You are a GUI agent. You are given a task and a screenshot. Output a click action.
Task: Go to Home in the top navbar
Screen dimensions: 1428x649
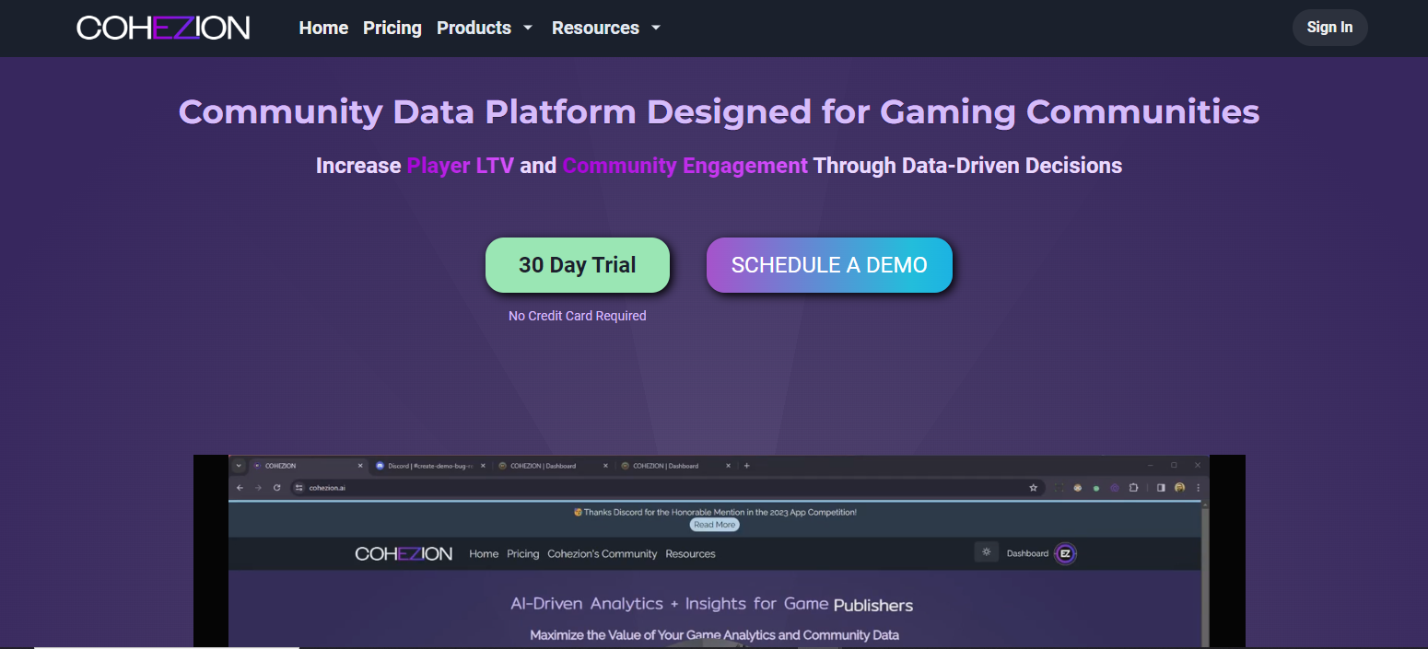[x=323, y=28]
